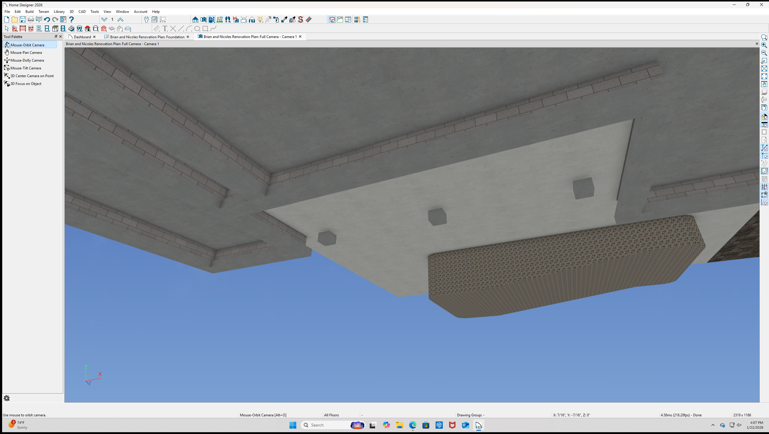The width and height of the screenshot is (769, 434).
Task: Toggle the snap grid checkbox icon
Action: [x=764, y=187]
